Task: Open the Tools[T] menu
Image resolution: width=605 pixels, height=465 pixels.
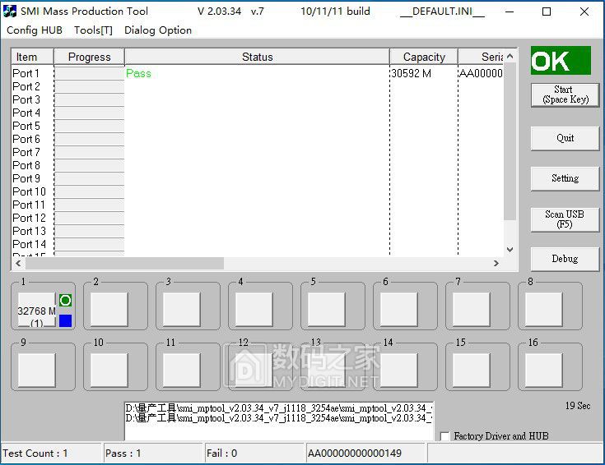Action: [93, 30]
